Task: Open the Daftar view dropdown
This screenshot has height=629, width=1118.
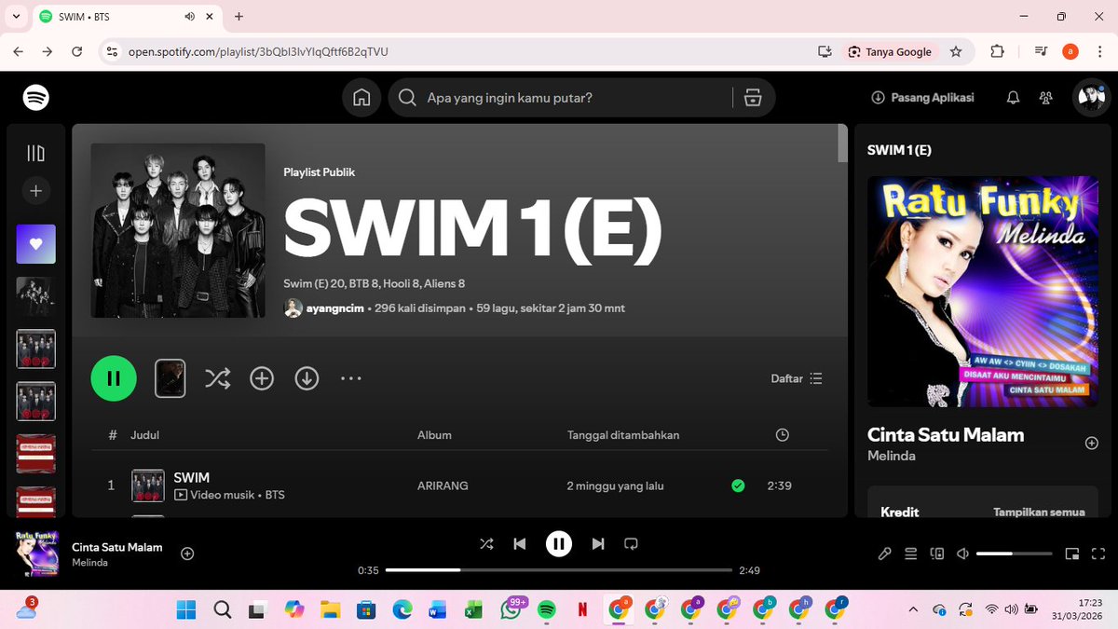Action: [x=797, y=378]
